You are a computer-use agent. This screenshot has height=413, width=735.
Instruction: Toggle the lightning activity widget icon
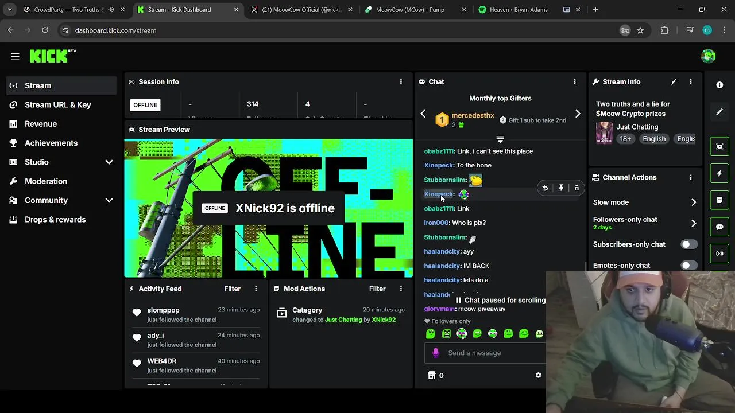point(719,173)
